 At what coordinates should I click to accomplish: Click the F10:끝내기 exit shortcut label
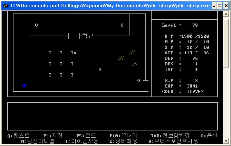pos(123,136)
